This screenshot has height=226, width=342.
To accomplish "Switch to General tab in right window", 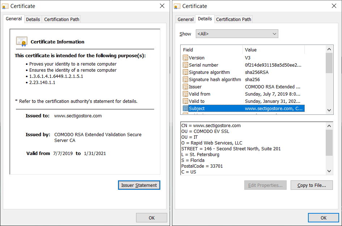I will click(185, 19).
